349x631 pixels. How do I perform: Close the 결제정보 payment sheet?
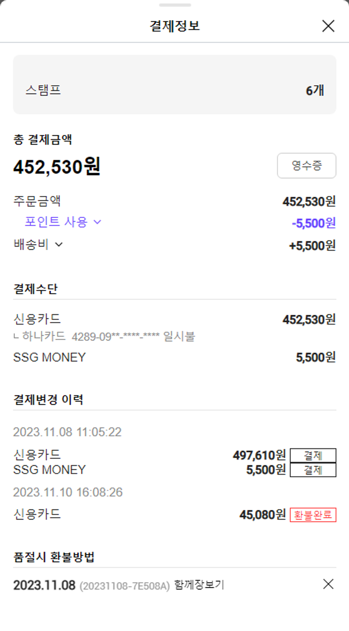coord(328,26)
